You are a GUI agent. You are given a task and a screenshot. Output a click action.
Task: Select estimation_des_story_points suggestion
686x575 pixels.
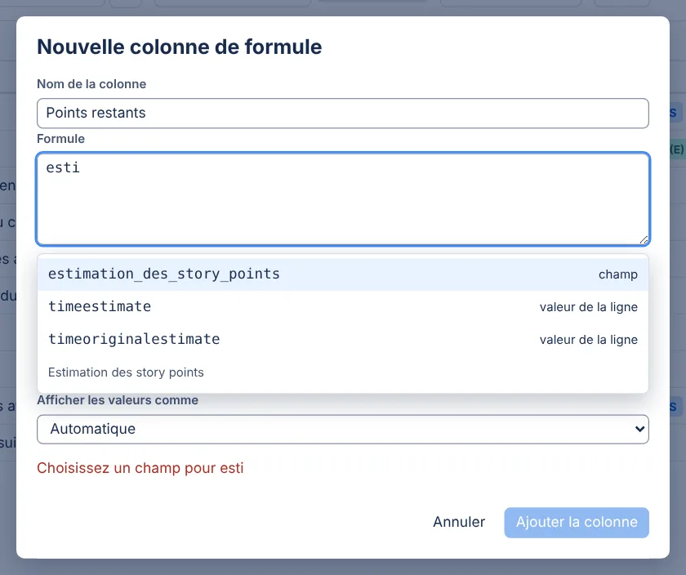pos(342,274)
